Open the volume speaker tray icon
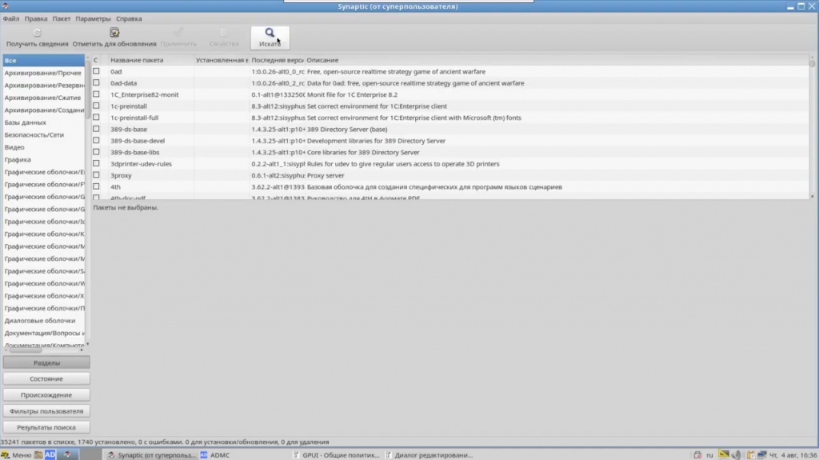Image resolution: width=819 pixels, height=460 pixels. (x=737, y=454)
